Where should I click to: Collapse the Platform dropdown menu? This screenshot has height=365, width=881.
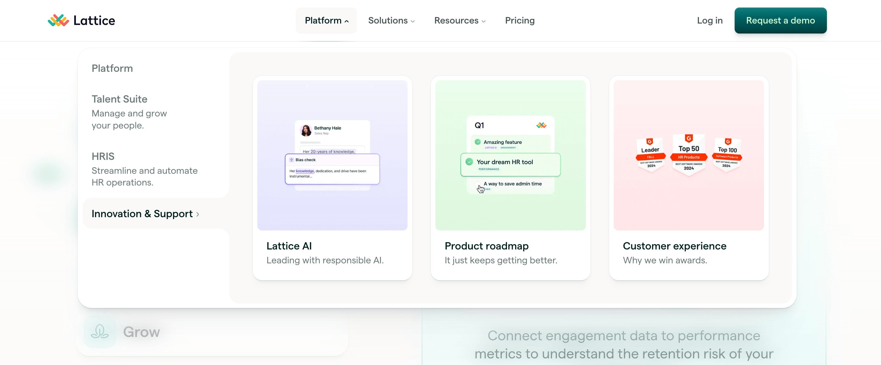click(326, 21)
